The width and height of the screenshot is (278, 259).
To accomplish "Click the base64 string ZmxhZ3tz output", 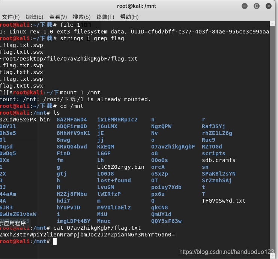I will (x=87, y=235).
